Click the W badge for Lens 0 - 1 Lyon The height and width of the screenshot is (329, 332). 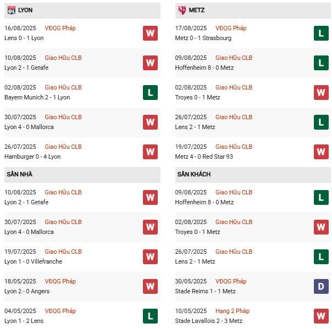pyautogui.click(x=150, y=33)
